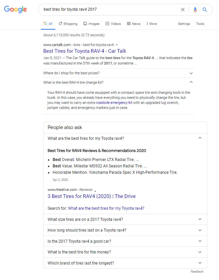Click 'Best Tires for RAV4 Reviews & Recommendations 2020' heading
The height and width of the screenshot is (280, 219).
pyautogui.click(x=97, y=151)
